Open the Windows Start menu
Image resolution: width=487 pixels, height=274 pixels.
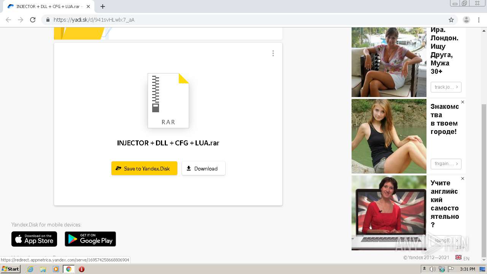click(x=11, y=269)
